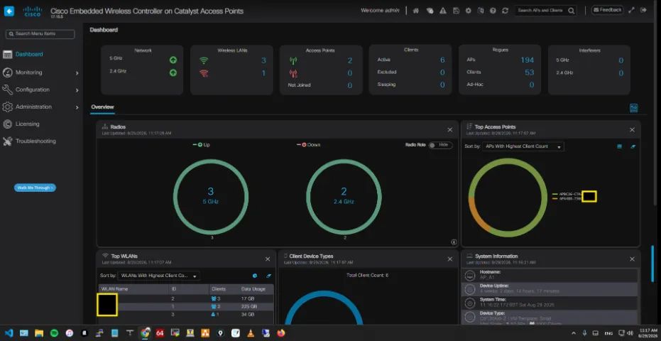Viewport: 661px width, 341px height.
Task: Open the help question mark icon
Action: pos(493,11)
